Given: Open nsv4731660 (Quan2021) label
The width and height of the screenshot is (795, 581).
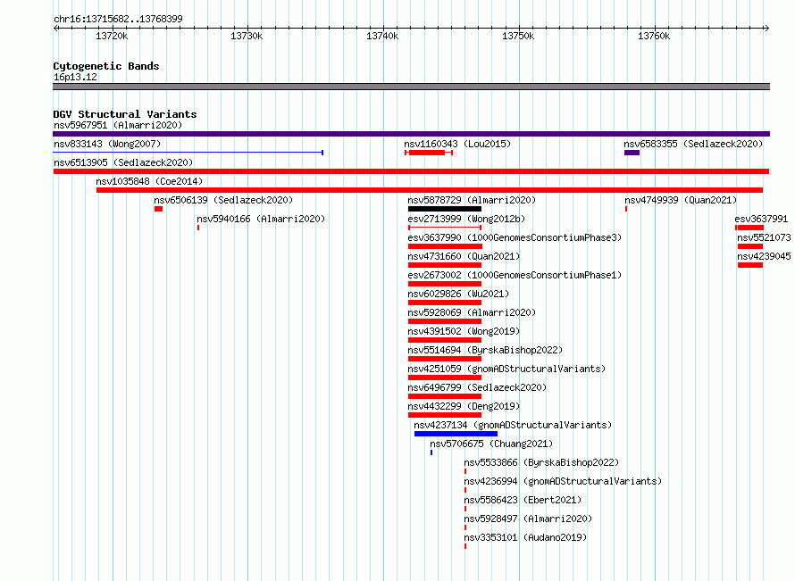Looking at the screenshot, I should 464,256.
